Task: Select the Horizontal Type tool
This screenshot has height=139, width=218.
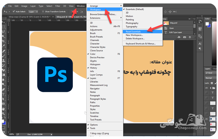Action: click(x=4, y=94)
